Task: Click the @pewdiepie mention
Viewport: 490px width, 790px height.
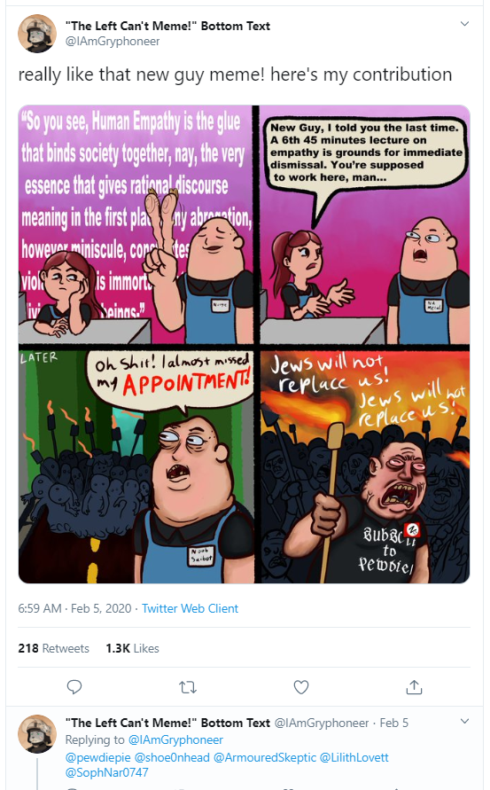Action: point(97,757)
